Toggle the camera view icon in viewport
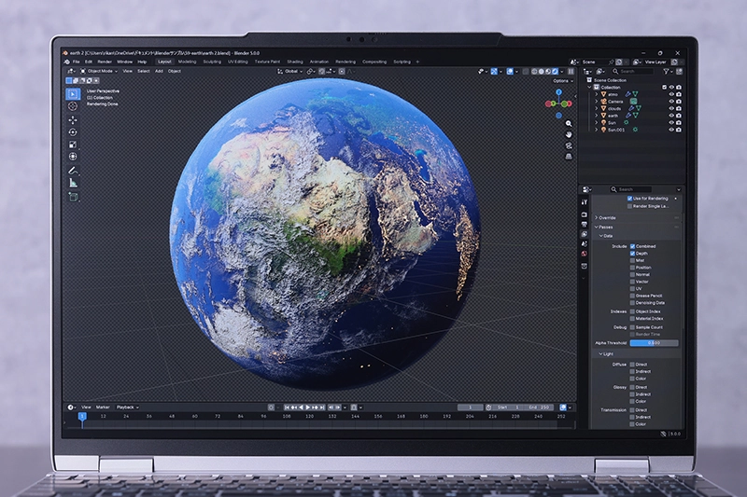The width and height of the screenshot is (747, 497). [569, 145]
